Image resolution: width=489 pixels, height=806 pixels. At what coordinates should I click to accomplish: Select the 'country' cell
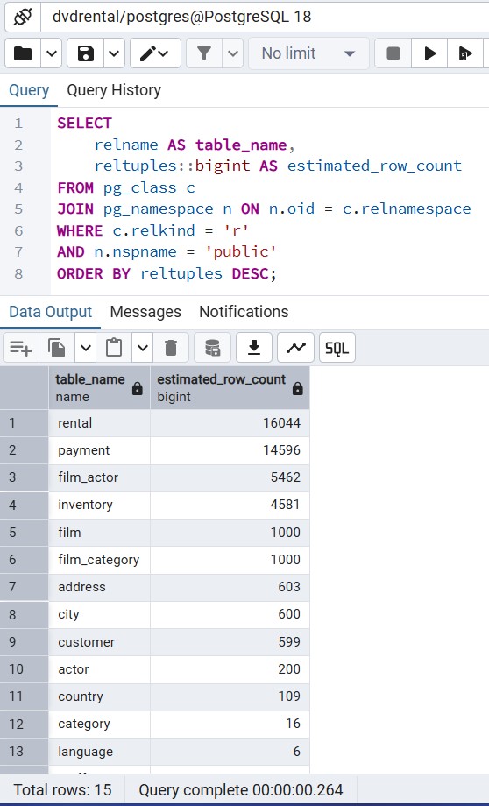(99, 696)
